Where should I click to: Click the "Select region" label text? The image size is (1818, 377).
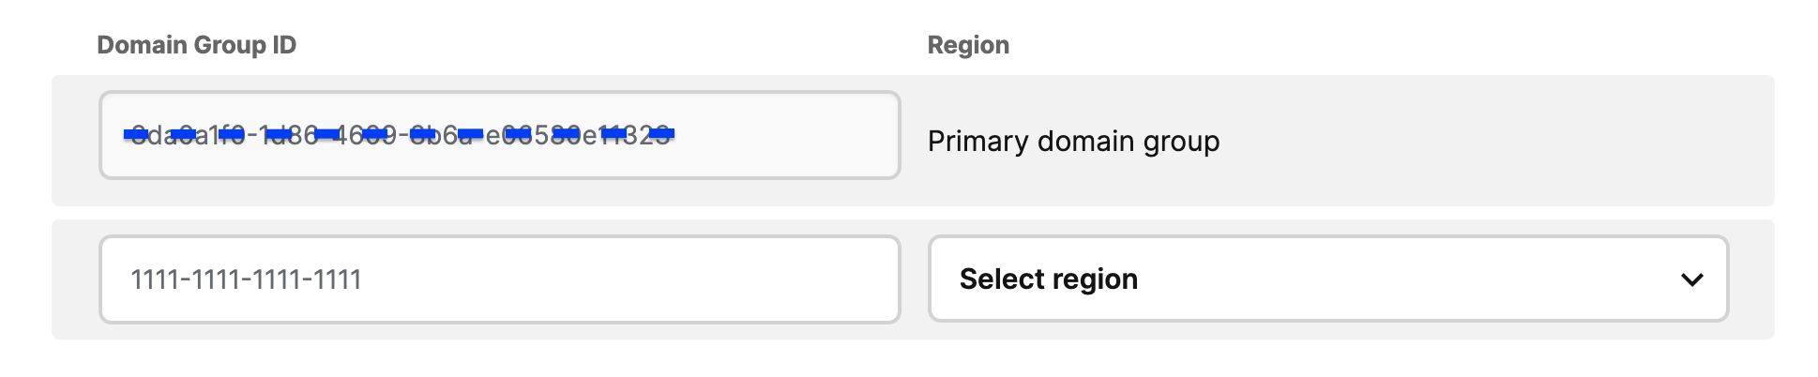[x=1048, y=279]
